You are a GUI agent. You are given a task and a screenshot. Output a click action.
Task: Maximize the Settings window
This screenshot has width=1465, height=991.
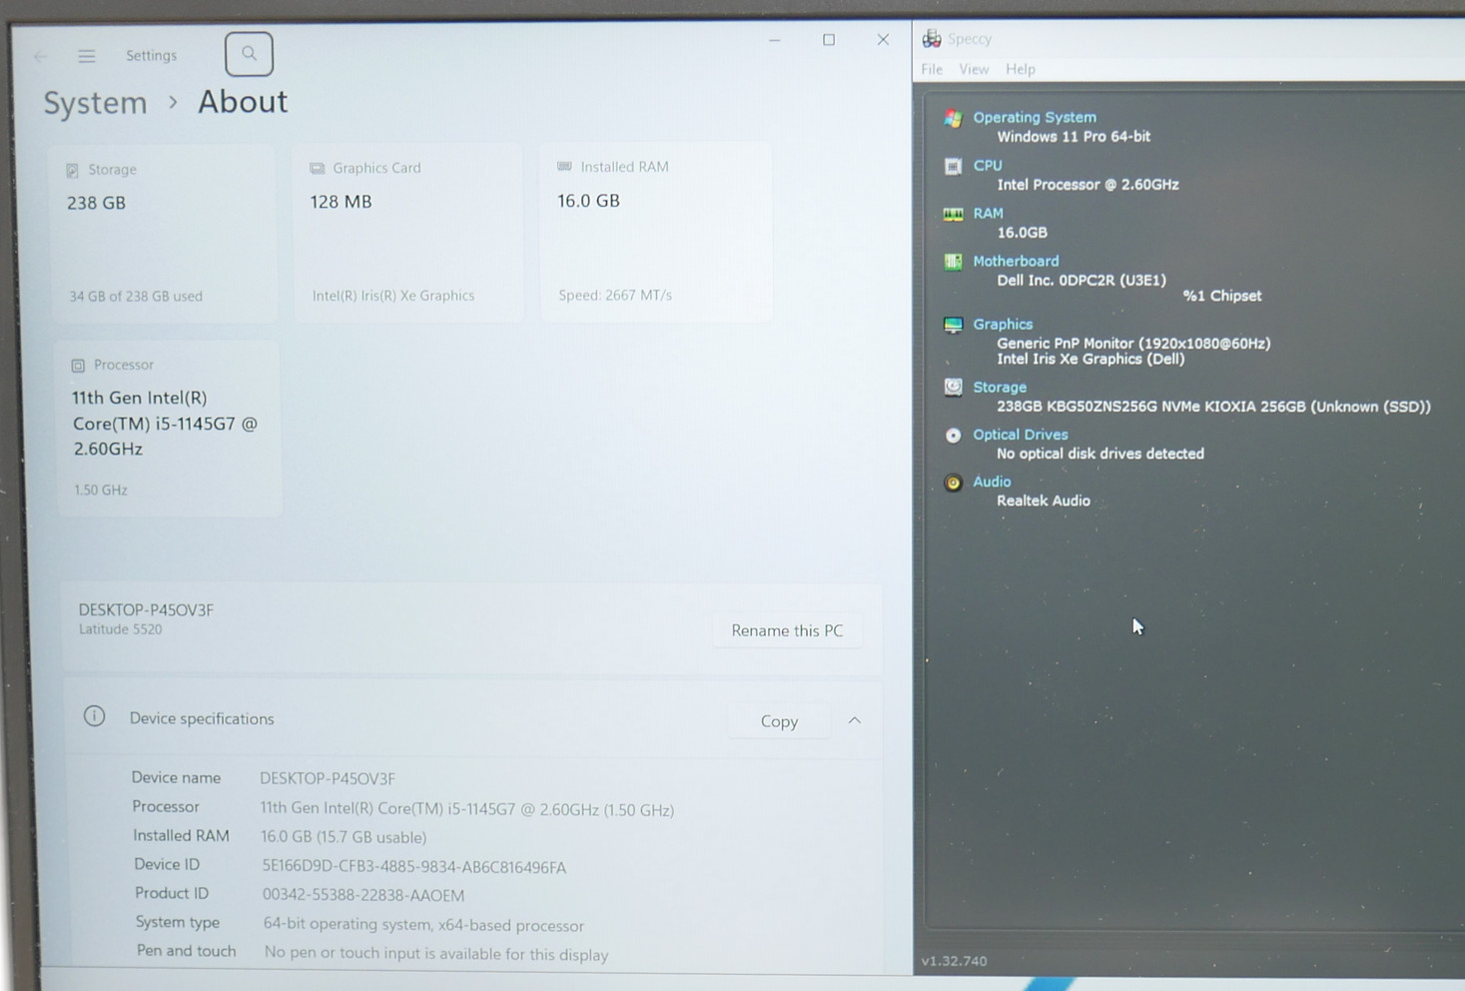coord(829,40)
